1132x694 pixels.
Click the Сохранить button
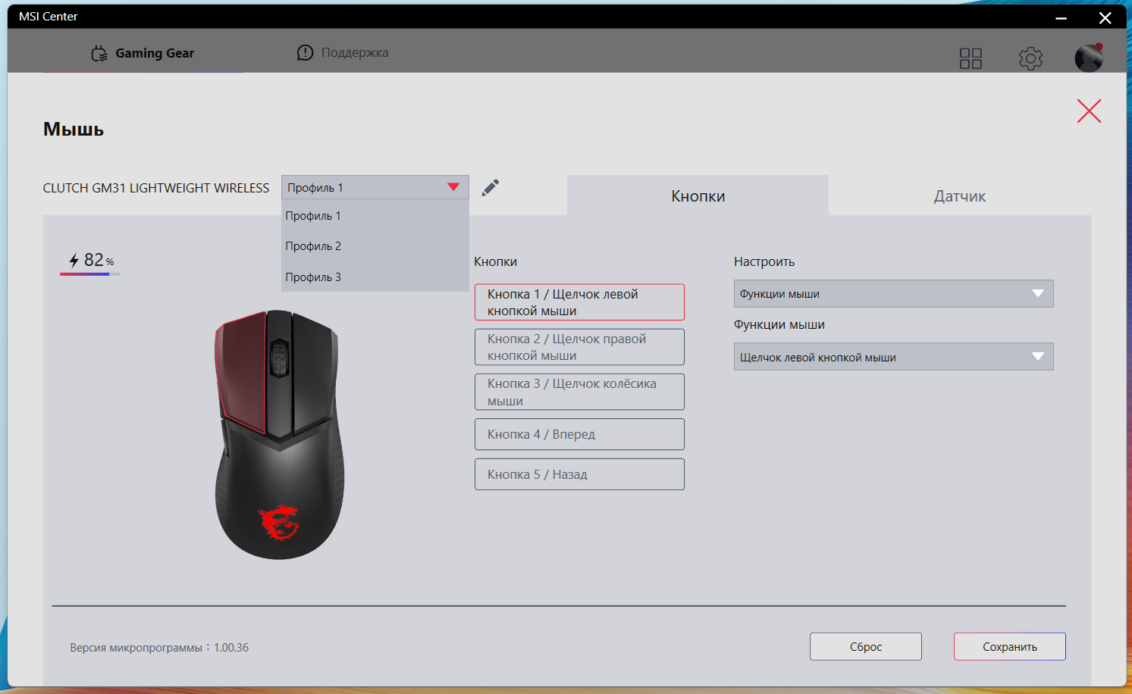[1009, 646]
